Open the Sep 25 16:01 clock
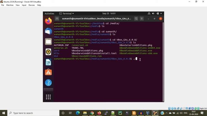This screenshot has height=116, width=207. point(109,14)
